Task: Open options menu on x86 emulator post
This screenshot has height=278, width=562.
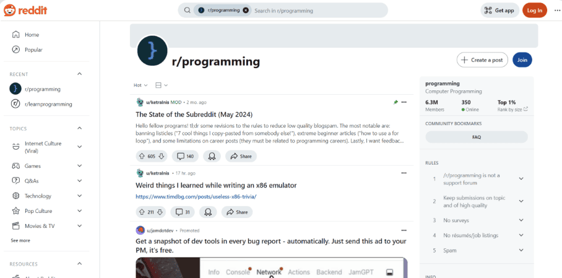Action: (404, 173)
